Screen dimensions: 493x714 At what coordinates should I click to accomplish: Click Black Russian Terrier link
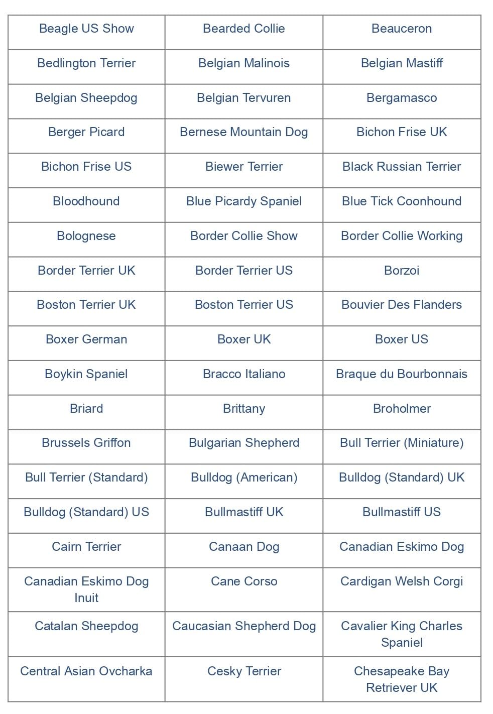point(401,167)
